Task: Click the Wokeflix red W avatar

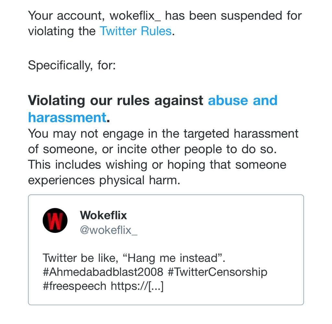Action: click(x=55, y=221)
